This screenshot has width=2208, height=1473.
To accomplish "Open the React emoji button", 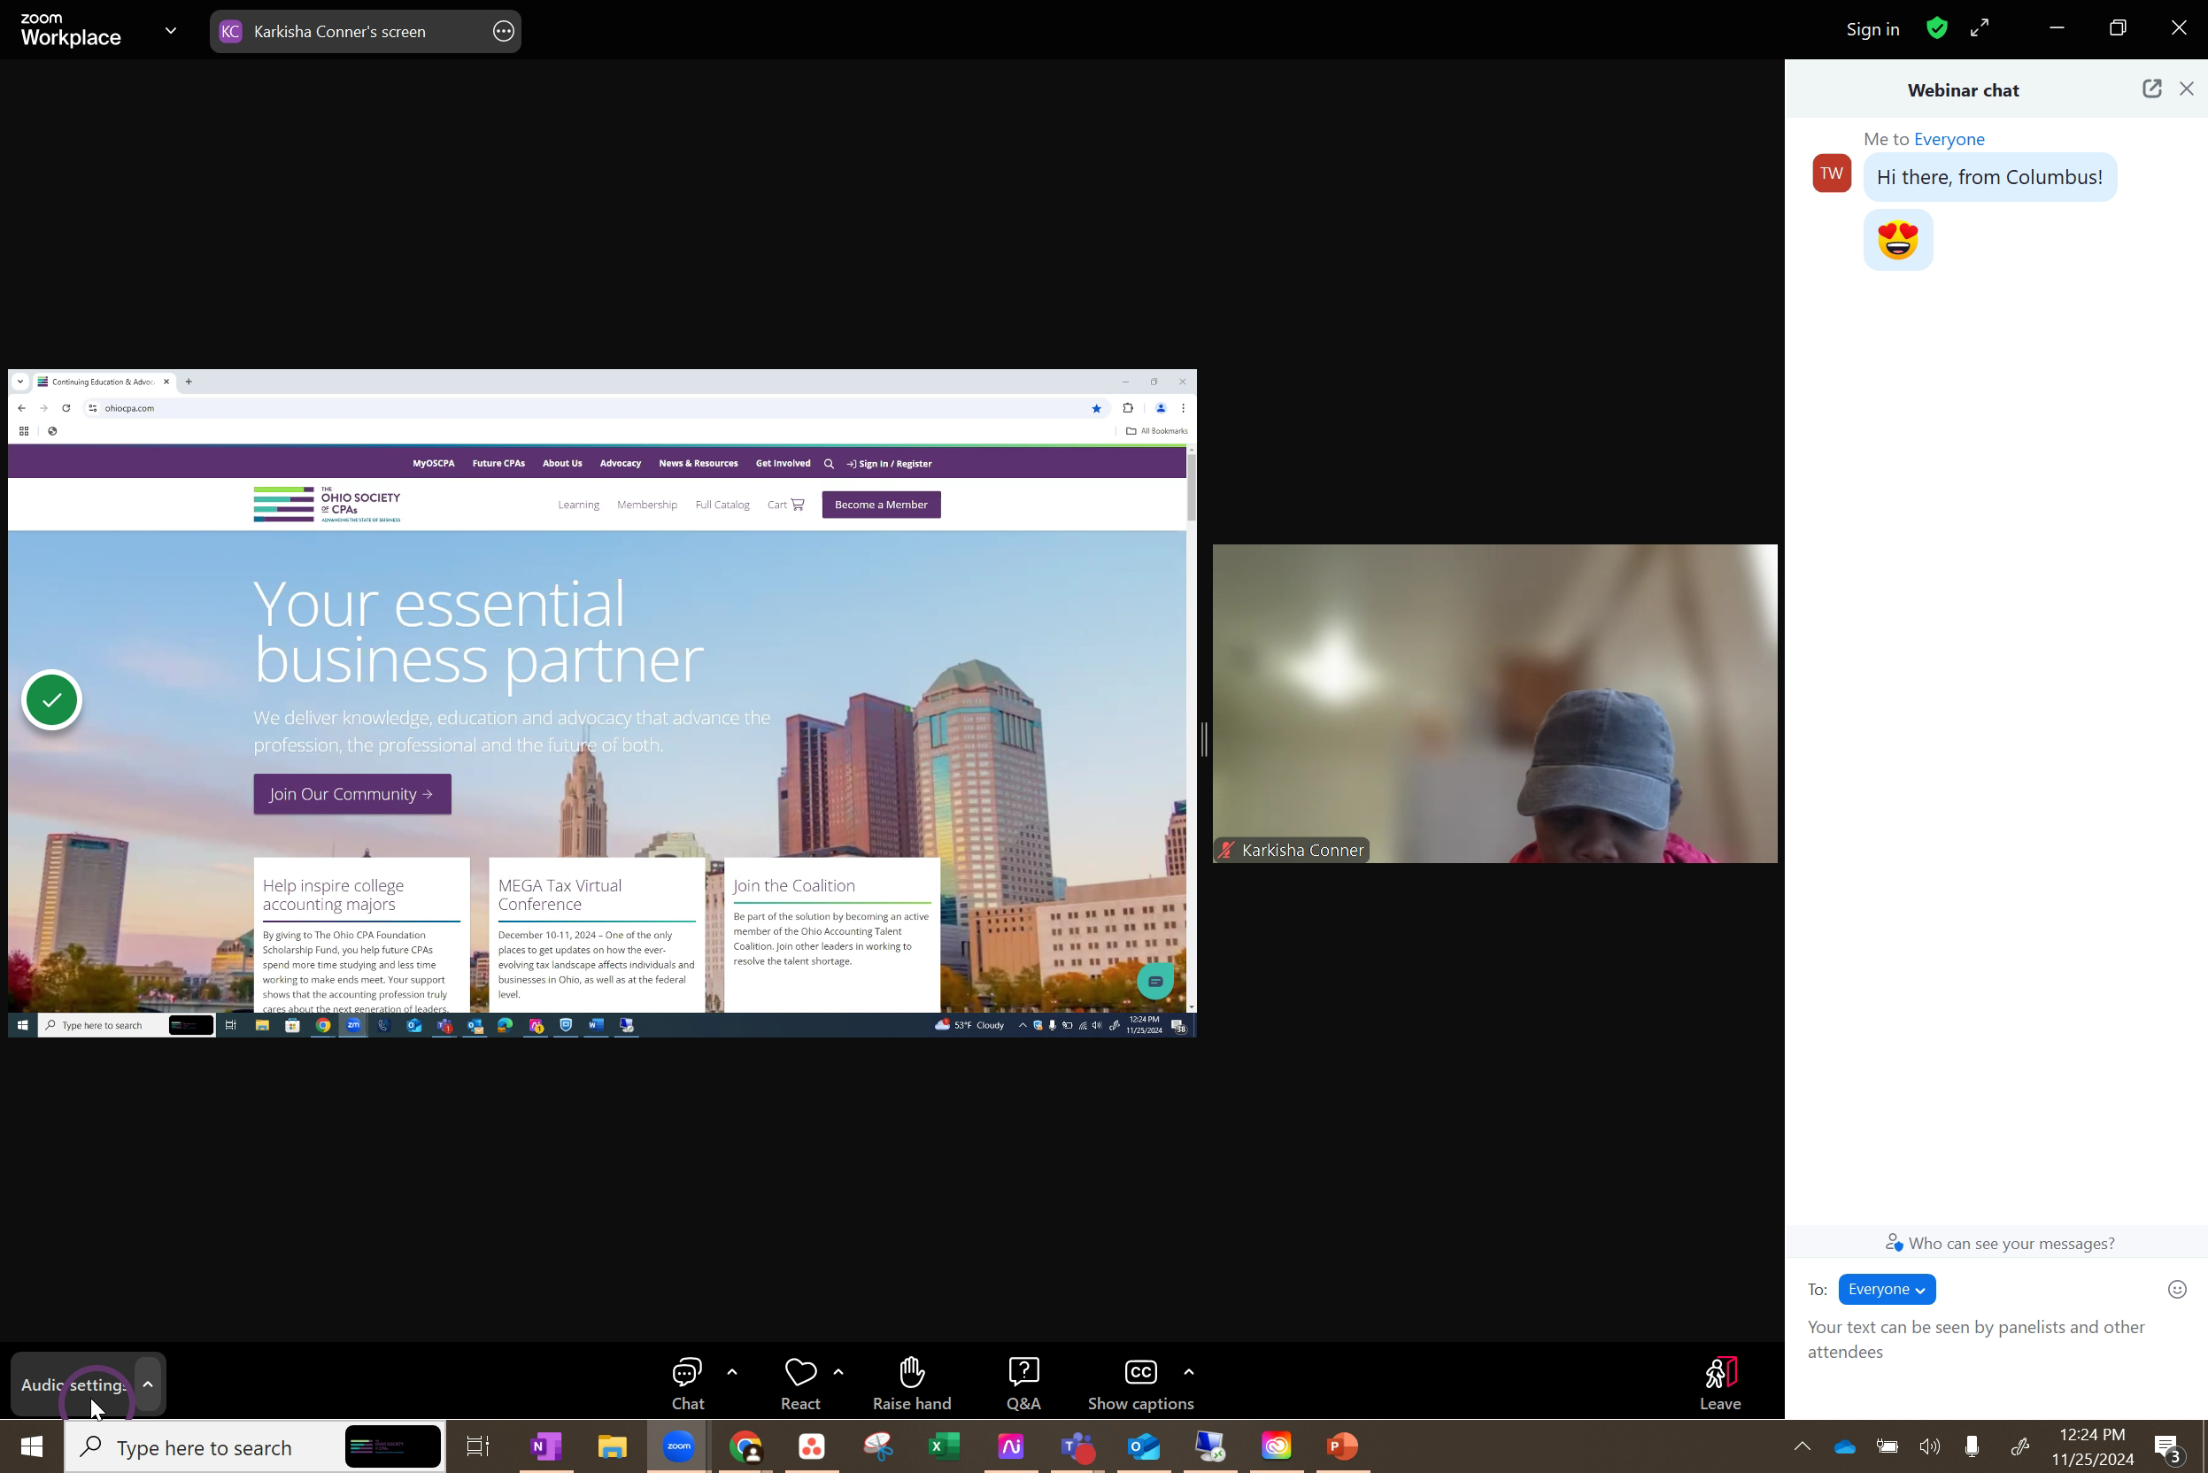I will [x=800, y=1383].
